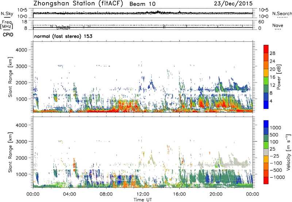Click the "Slant Range [km]" label of power panel
The height and width of the screenshot is (202, 292).
click(x=10, y=77)
